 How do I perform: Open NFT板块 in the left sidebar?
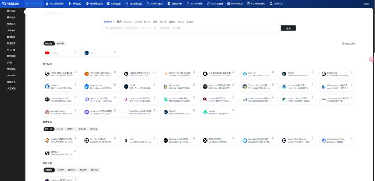click(11, 37)
